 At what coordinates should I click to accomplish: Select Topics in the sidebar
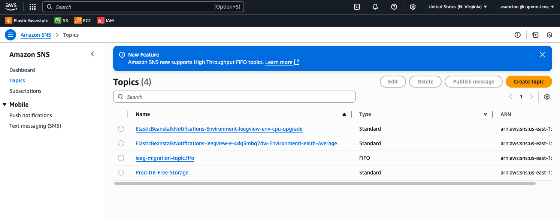(x=17, y=80)
